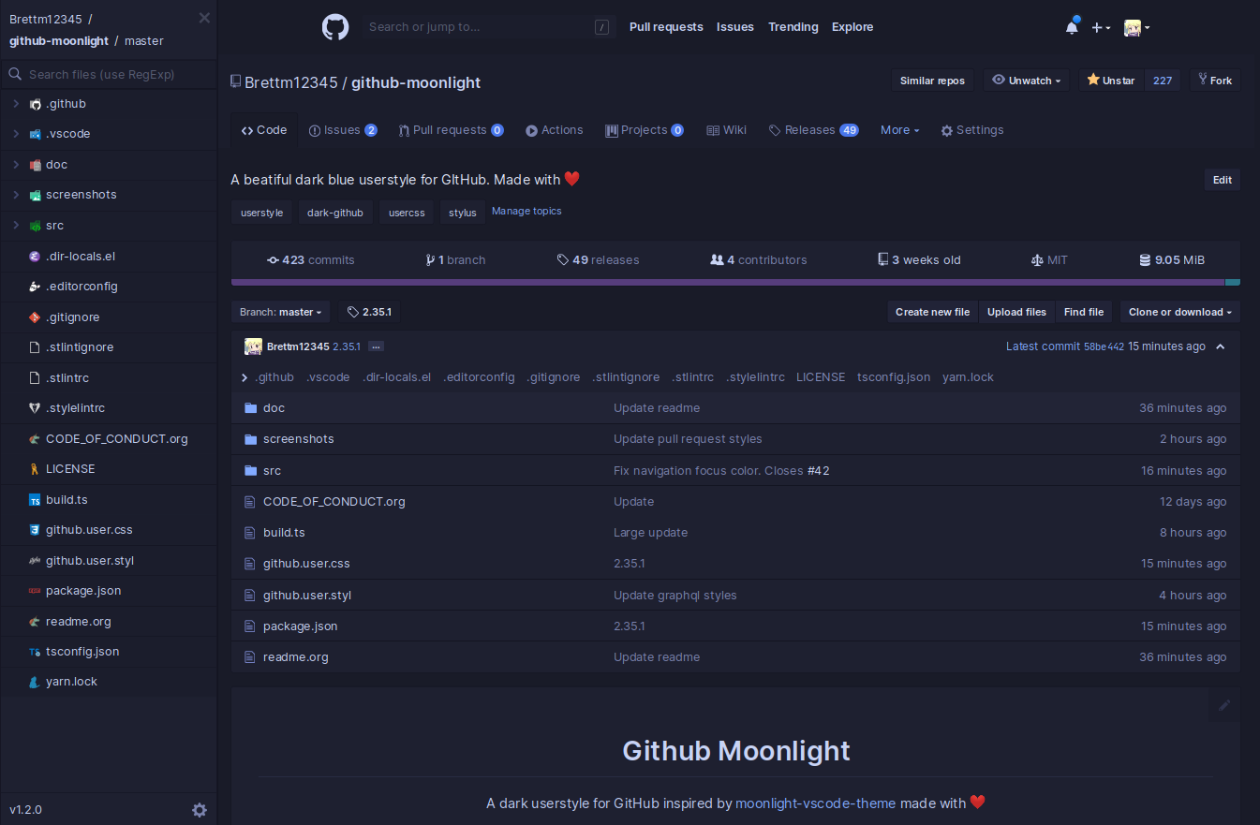Open the Branch: master dropdown
1260x825 pixels.
pos(280,312)
